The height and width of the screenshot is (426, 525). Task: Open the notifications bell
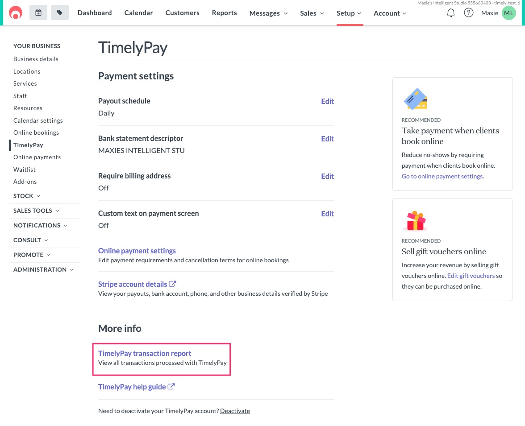[451, 13]
